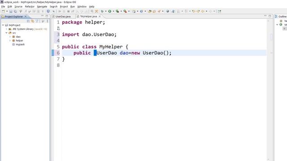Minimize the editor area

tap(265, 16)
